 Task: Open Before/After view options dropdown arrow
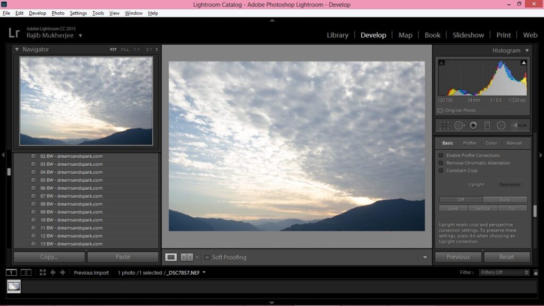(197, 258)
